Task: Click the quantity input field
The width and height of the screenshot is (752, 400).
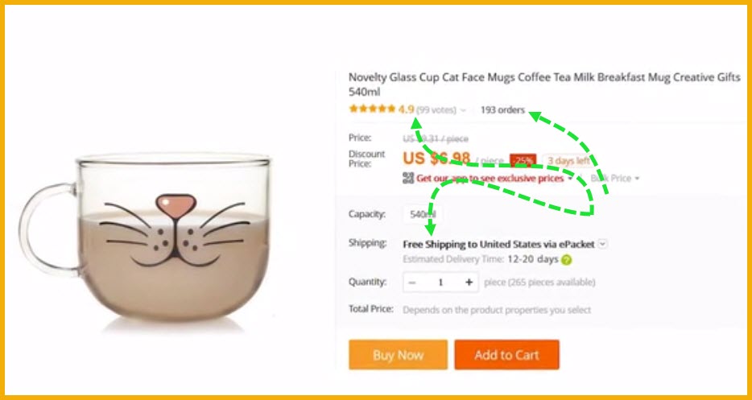Action: point(440,282)
